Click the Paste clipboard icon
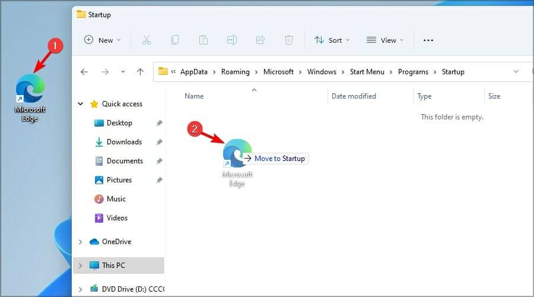 click(x=204, y=40)
